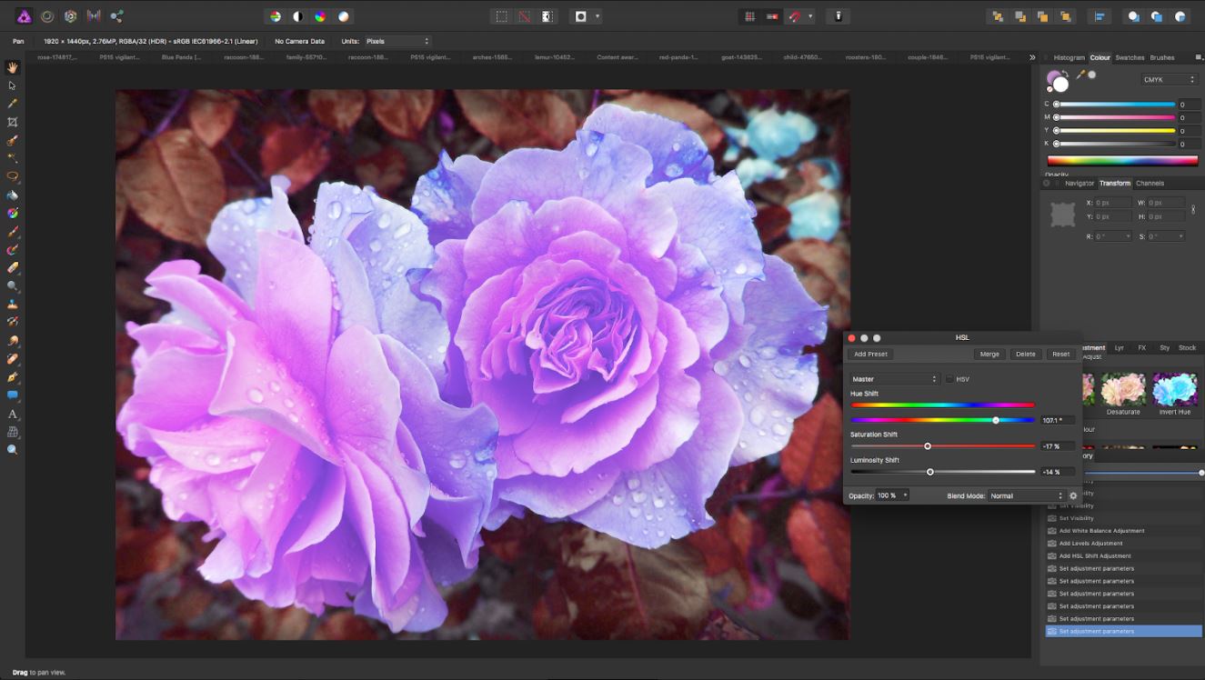1205x680 pixels.
Task: Switch to the Photo persona
Action: [25, 16]
